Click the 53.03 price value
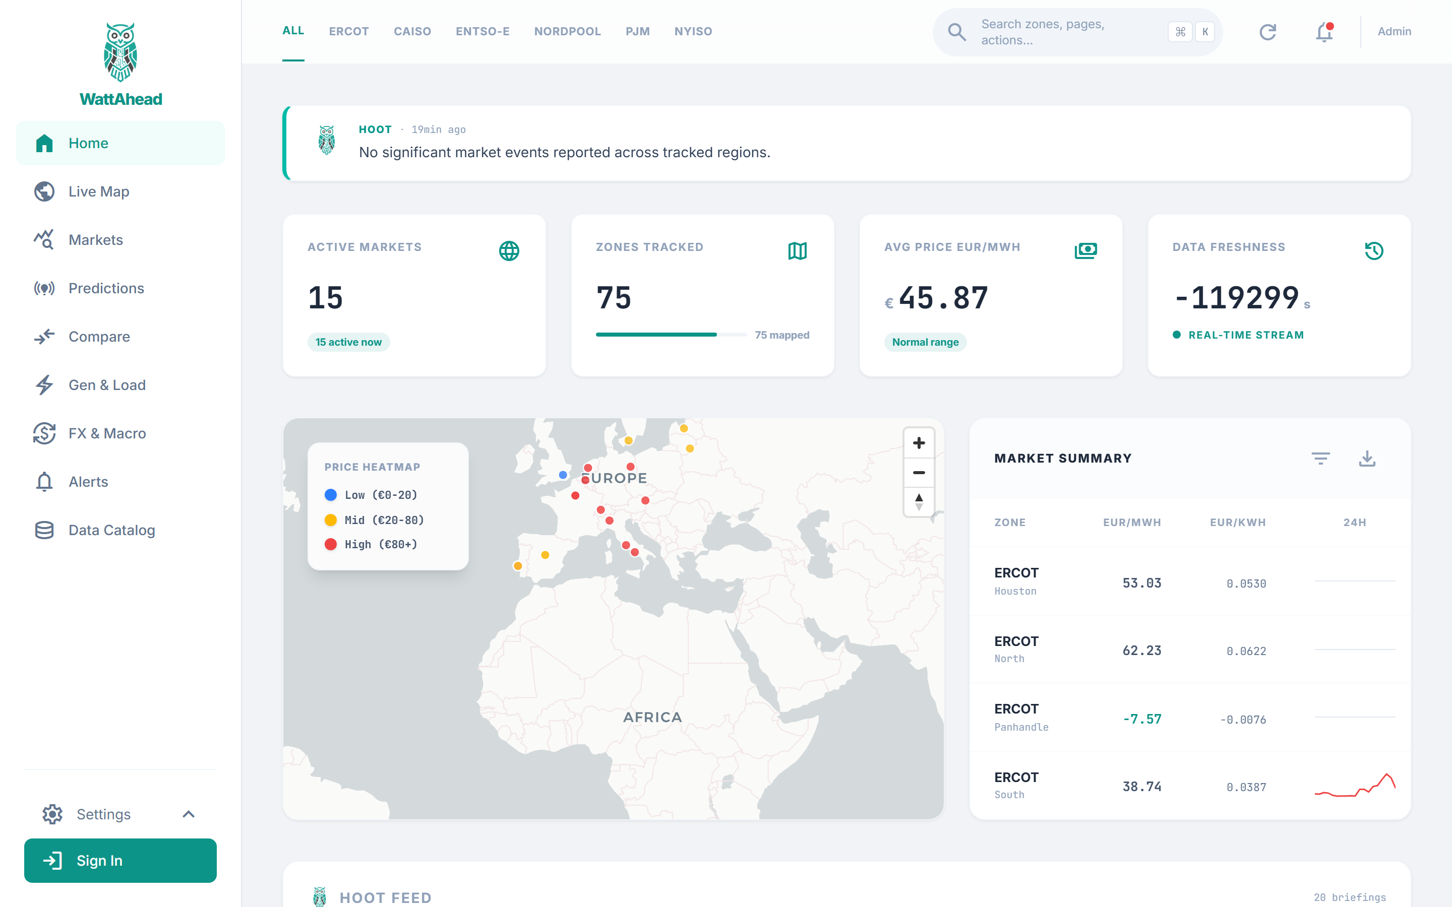The height and width of the screenshot is (907, 1452). coord(1142,583)
